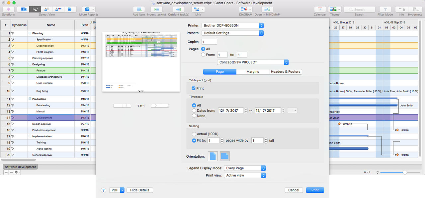Choose portrait orientation icon

(213, 156)
